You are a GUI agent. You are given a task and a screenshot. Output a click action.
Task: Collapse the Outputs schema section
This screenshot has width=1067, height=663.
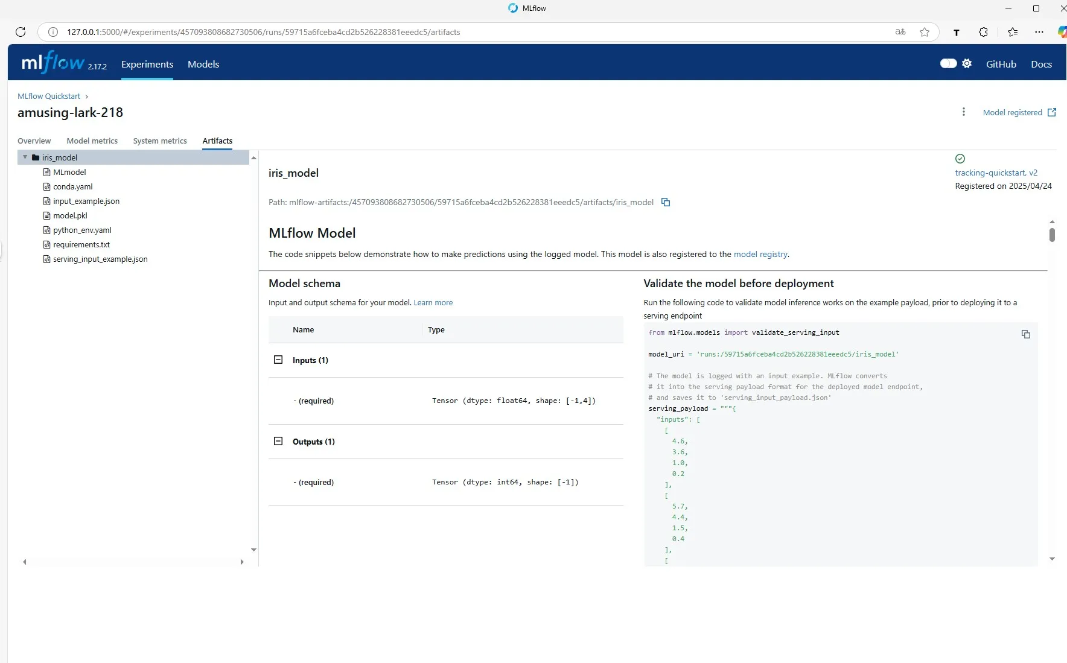[x=278, y=441]
